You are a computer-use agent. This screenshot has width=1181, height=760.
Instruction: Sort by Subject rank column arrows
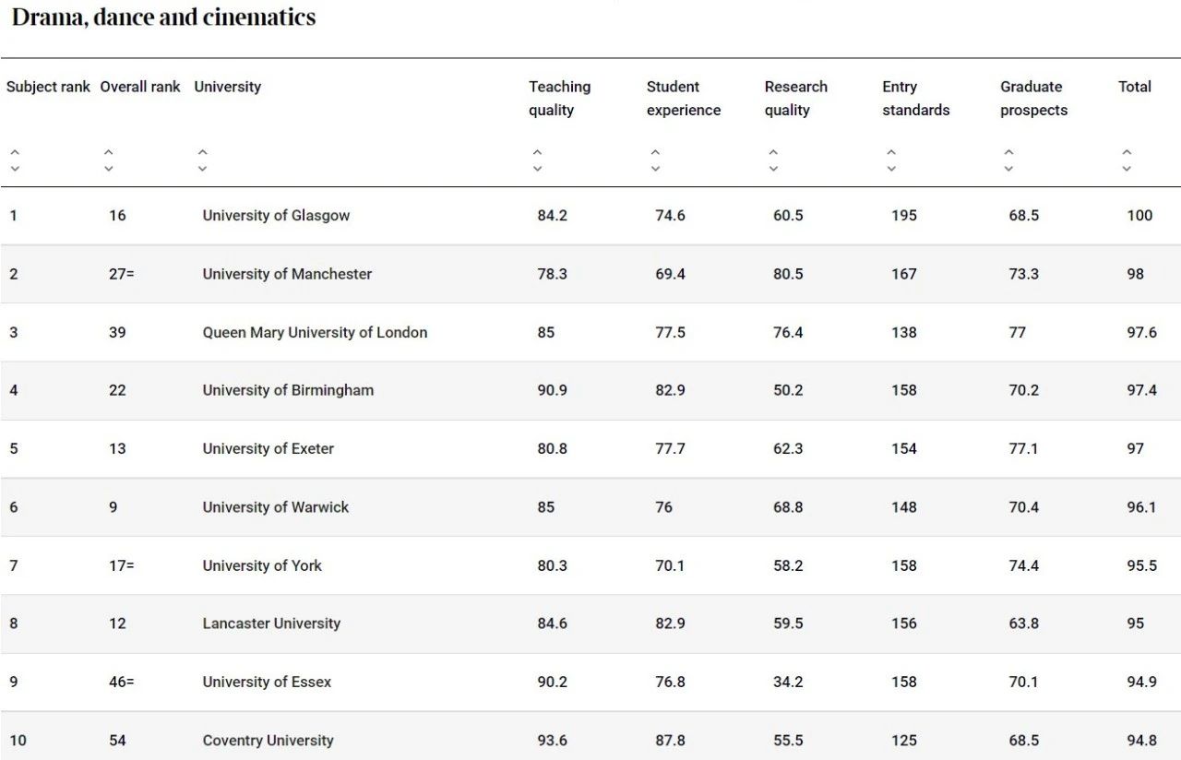(x=15, y=160)
